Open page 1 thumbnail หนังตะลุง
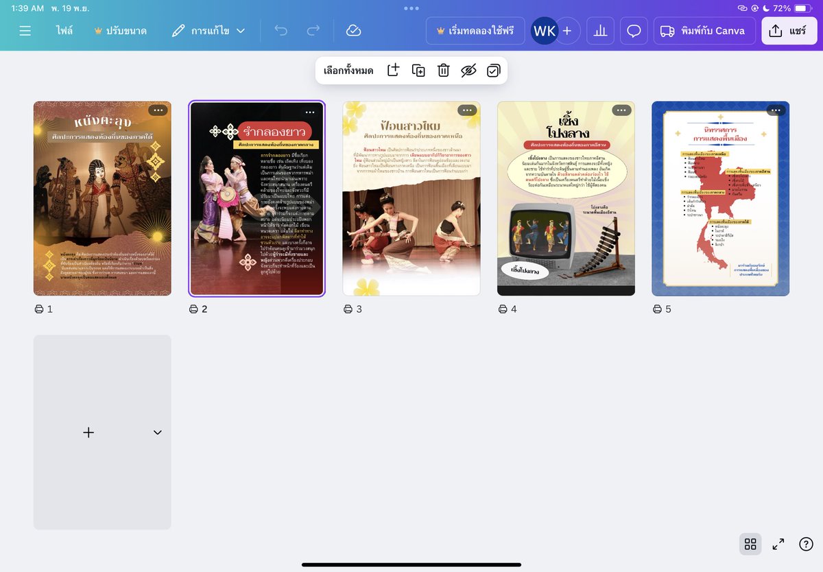The width and height of the screenshot is (823, 572). (x=102, y=199)
